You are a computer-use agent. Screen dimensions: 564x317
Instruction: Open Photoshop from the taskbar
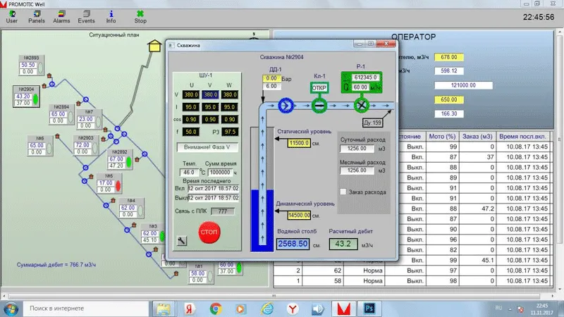(x=369, y=309)
